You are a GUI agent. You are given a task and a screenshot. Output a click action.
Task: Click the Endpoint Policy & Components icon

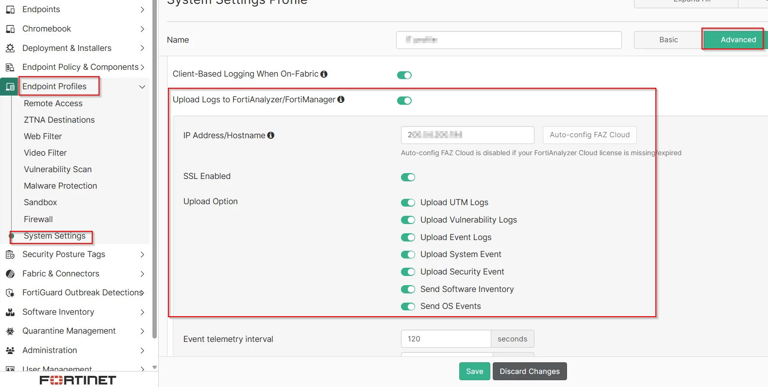pyautogui.click(x=10, y=67)
